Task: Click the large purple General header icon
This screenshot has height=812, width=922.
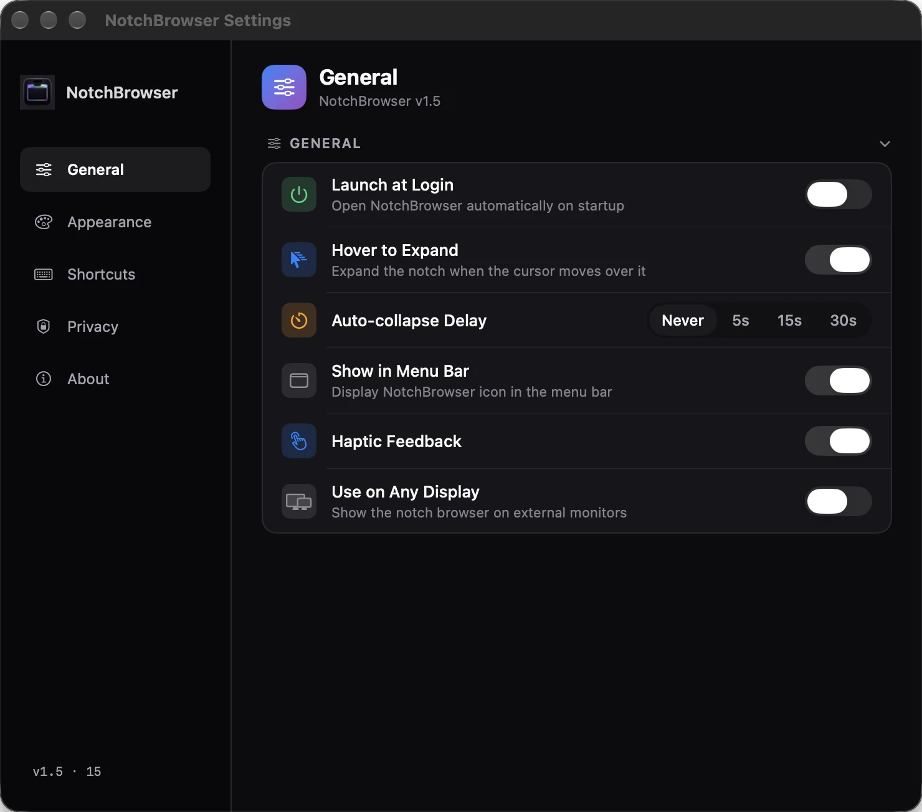Action: [284, 87]
